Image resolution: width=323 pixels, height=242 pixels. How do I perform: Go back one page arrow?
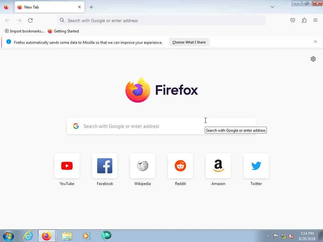tap(8, 20)
